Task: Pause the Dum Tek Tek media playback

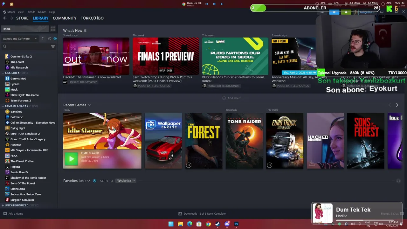Action: [214, 4]
